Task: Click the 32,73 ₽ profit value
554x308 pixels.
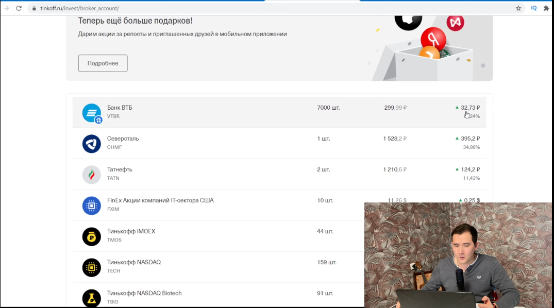Action: (x=471, y=107)
